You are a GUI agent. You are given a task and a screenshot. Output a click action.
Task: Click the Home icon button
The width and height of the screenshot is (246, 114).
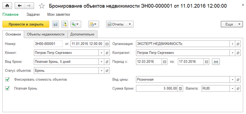coord(7,6)
